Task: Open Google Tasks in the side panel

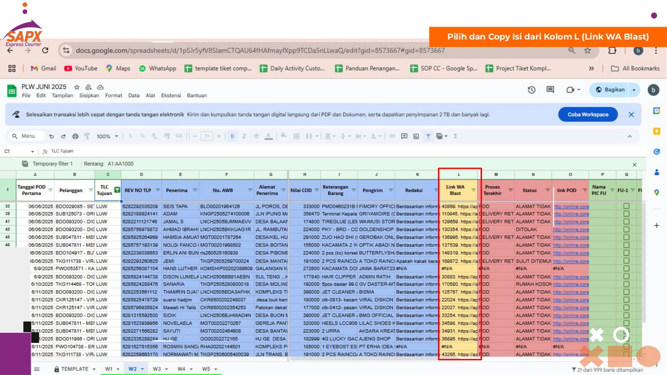Action: click(656, 152)
